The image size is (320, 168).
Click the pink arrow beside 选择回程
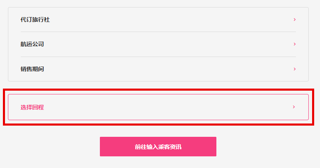[294, 107]
